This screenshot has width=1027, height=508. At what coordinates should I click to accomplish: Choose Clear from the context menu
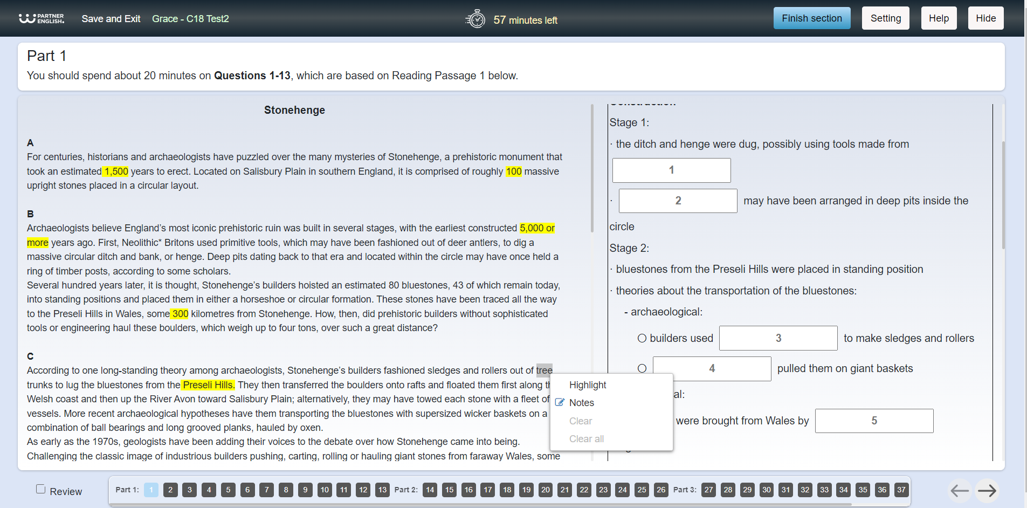(581, 421)
